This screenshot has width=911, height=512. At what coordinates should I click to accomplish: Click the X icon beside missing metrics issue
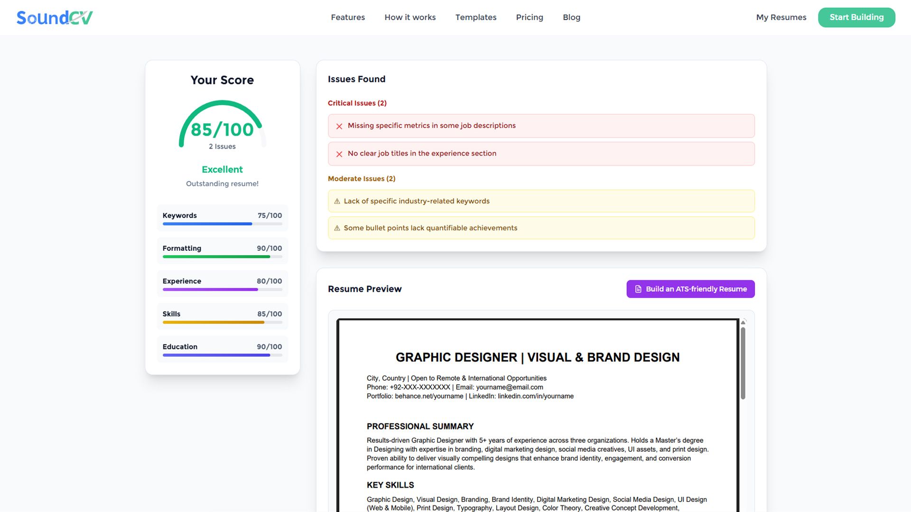339,126
